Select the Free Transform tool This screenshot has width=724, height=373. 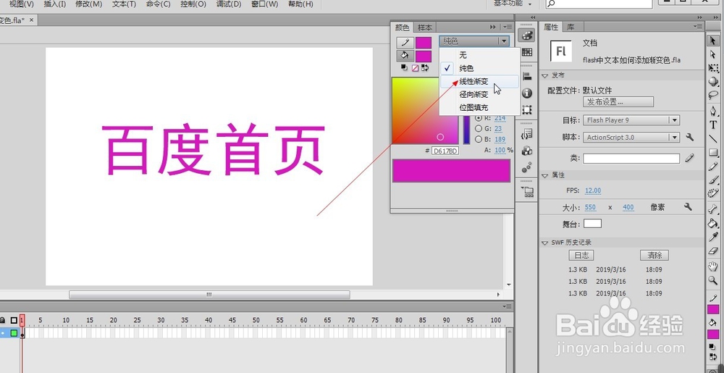click(x=713, y=68)
